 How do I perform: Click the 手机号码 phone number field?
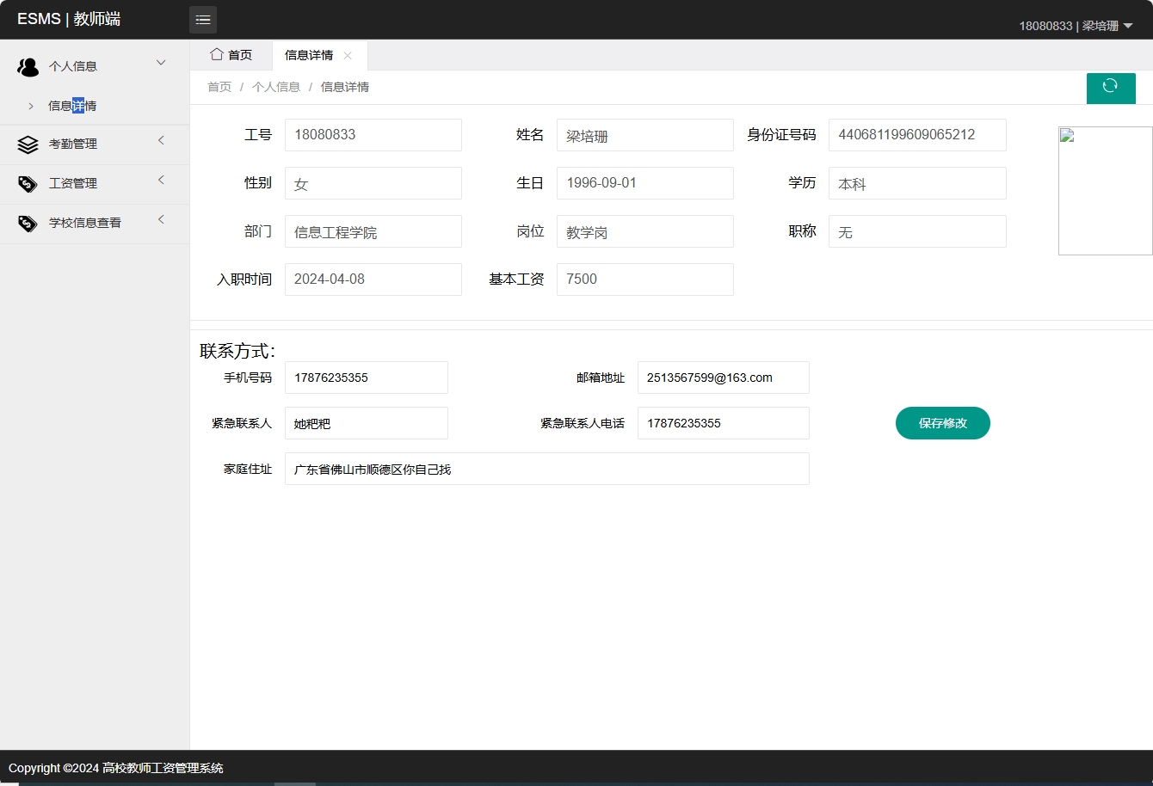(366, 378)
